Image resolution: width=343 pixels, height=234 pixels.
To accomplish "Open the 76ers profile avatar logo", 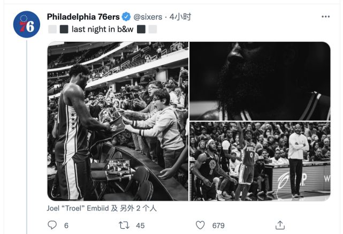I will pyautogui.click(x=26, y=24).
